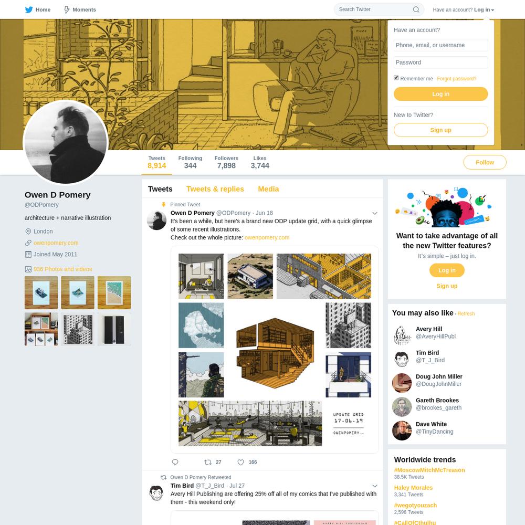Open Tim Bird tweet options chevron
The image size is (525, 525).
click(375, 486)
